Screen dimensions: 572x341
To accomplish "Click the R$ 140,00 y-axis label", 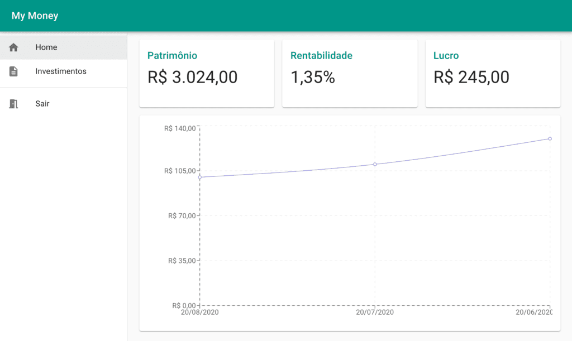I will pyautogui.click(x=180, y=128).
